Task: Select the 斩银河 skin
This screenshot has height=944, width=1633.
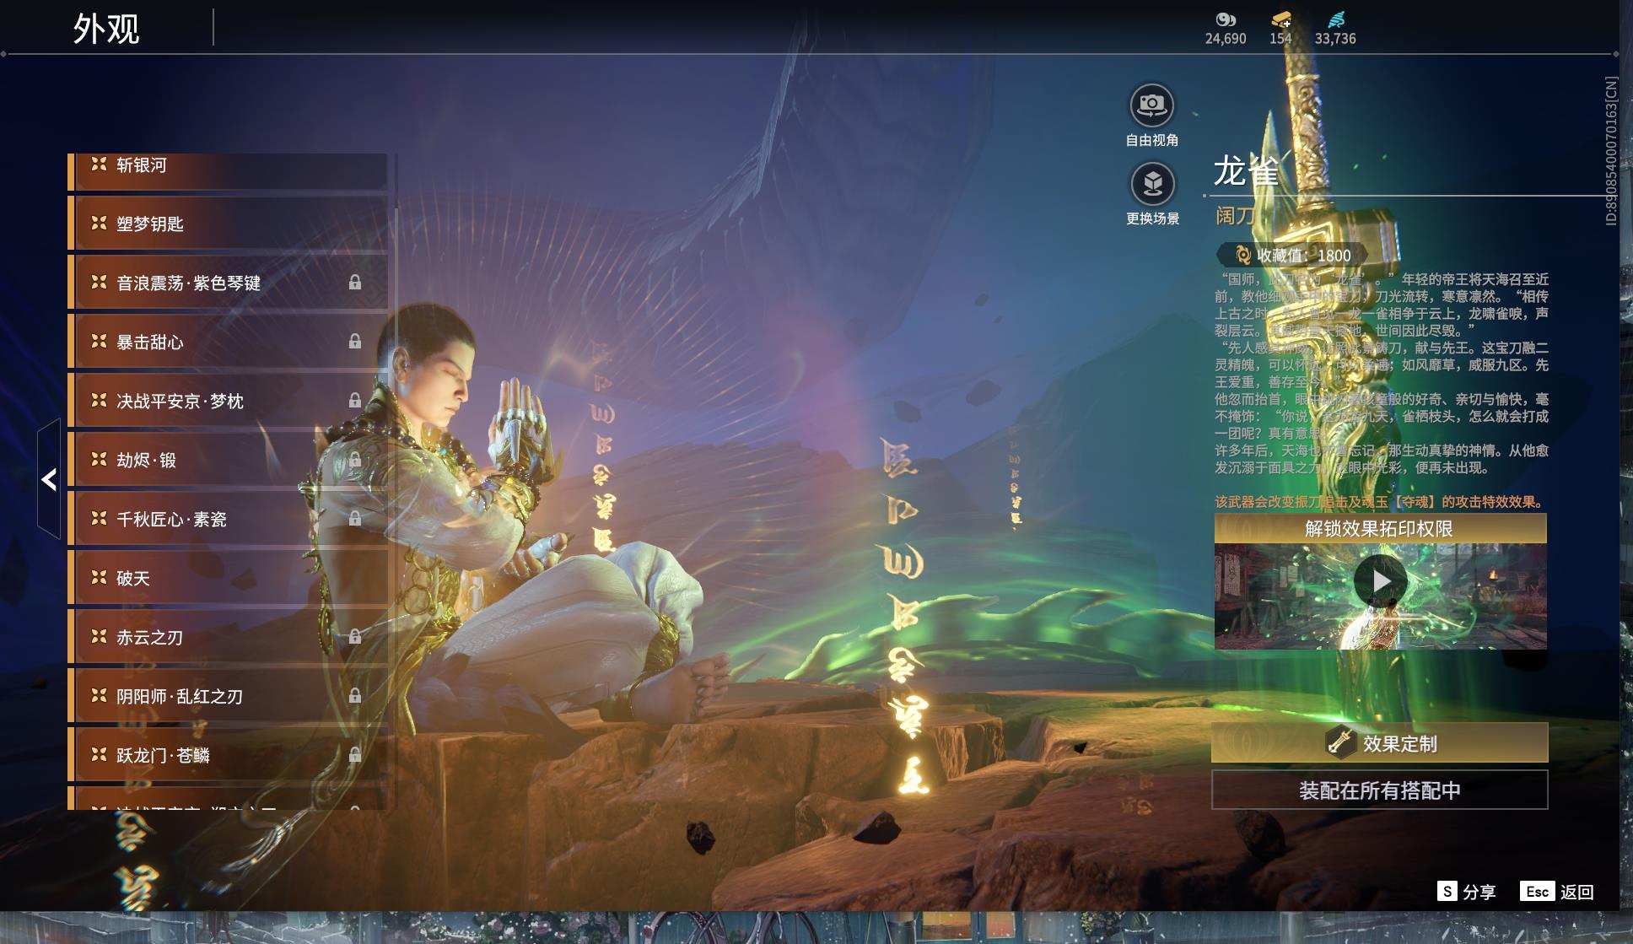Action: (x=228, y=171)
